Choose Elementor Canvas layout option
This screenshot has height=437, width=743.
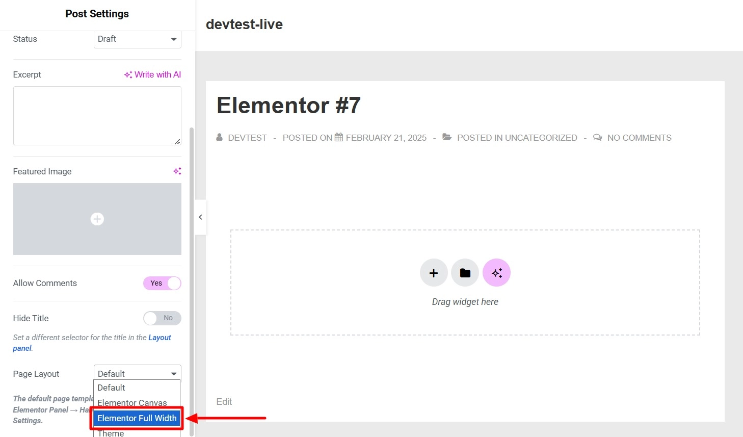pyautogui.click(x=137, y=403)
